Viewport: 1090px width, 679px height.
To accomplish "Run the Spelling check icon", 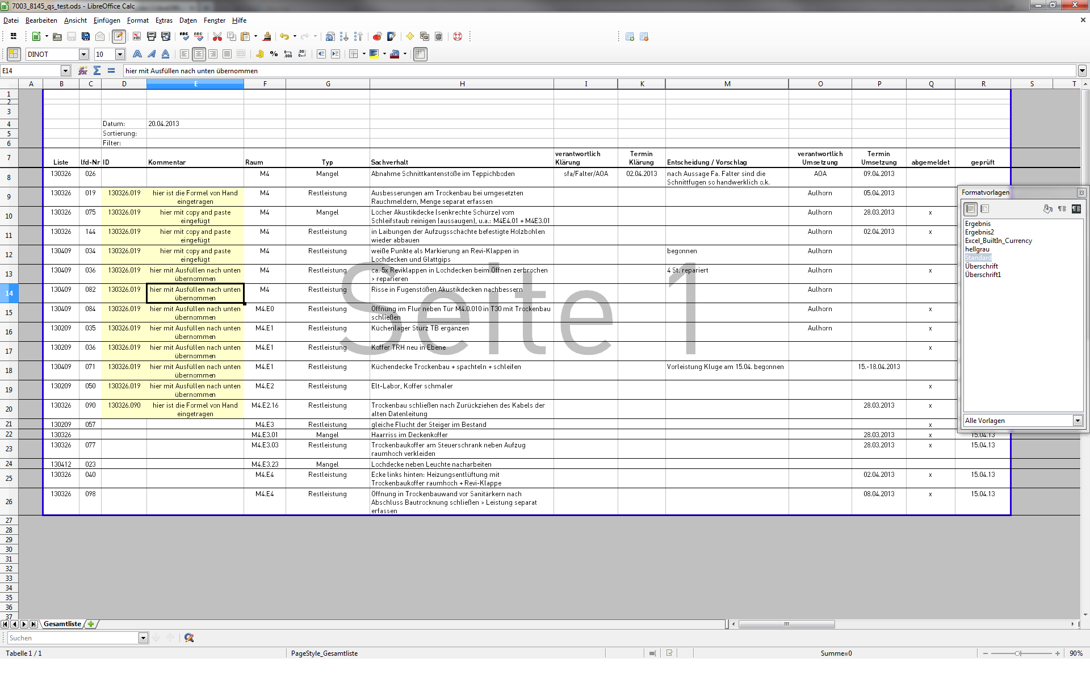I will (x=185, y=36).
